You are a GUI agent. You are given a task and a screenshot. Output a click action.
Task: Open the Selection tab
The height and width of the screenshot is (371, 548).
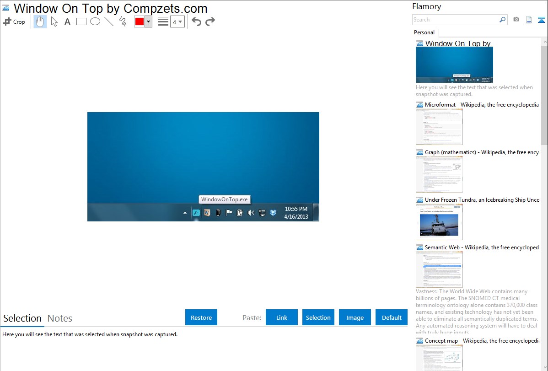point(22,318)
